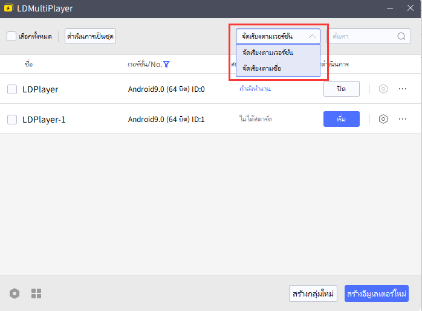Toggle the select all (เลือกทั้งหมด) checkbox

tap(11, 36)
